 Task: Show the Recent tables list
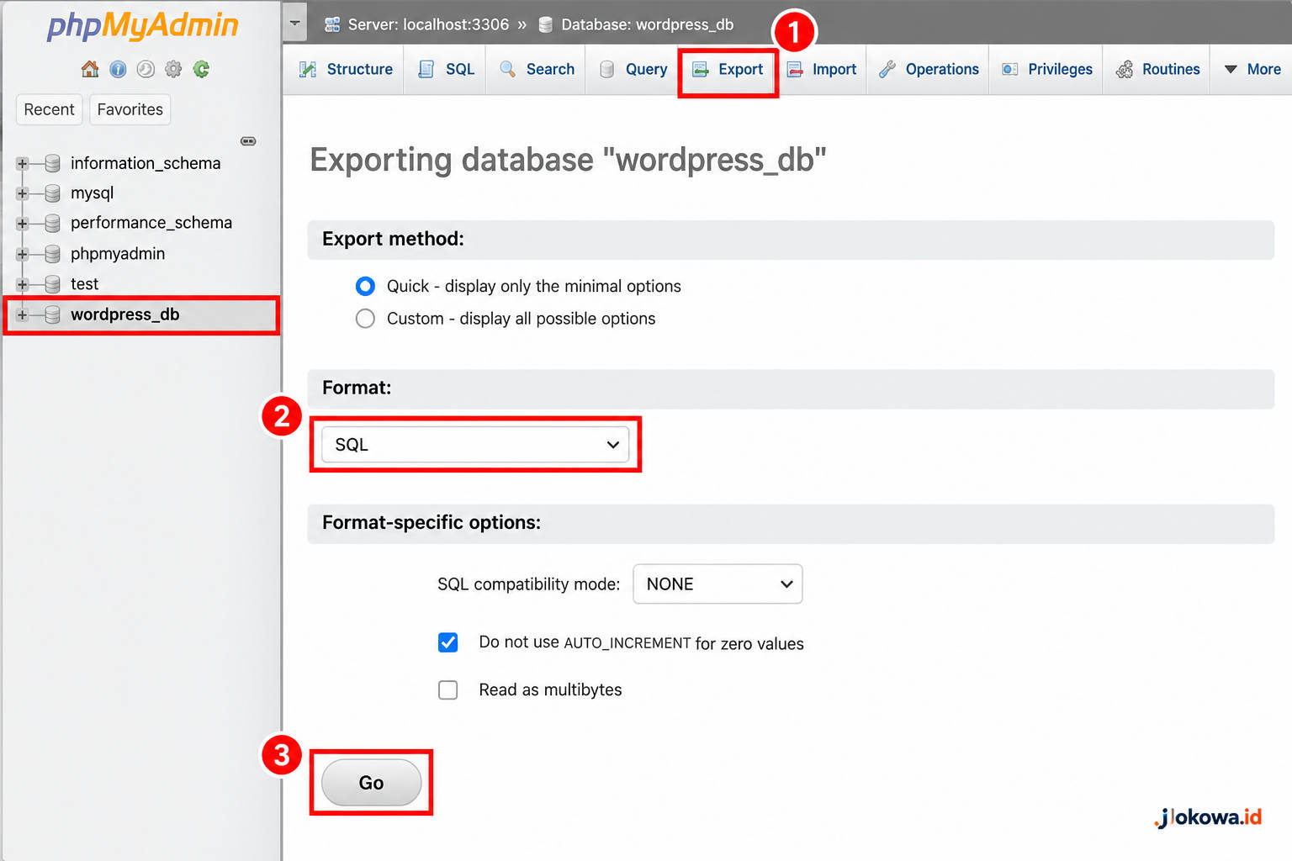click(49, 109)
